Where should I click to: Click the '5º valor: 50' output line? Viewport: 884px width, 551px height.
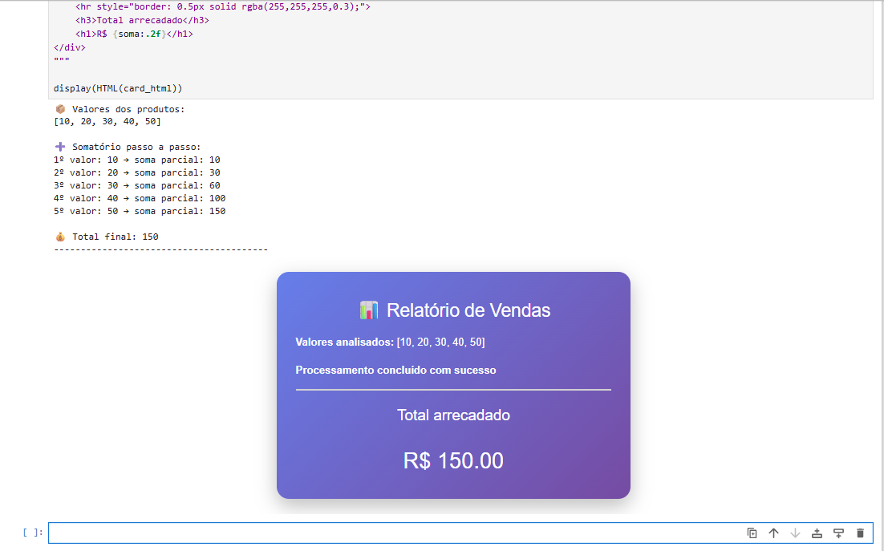[x=140, y=211]
